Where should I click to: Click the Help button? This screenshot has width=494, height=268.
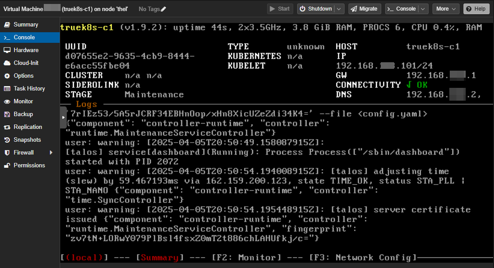tap(476, 9)
